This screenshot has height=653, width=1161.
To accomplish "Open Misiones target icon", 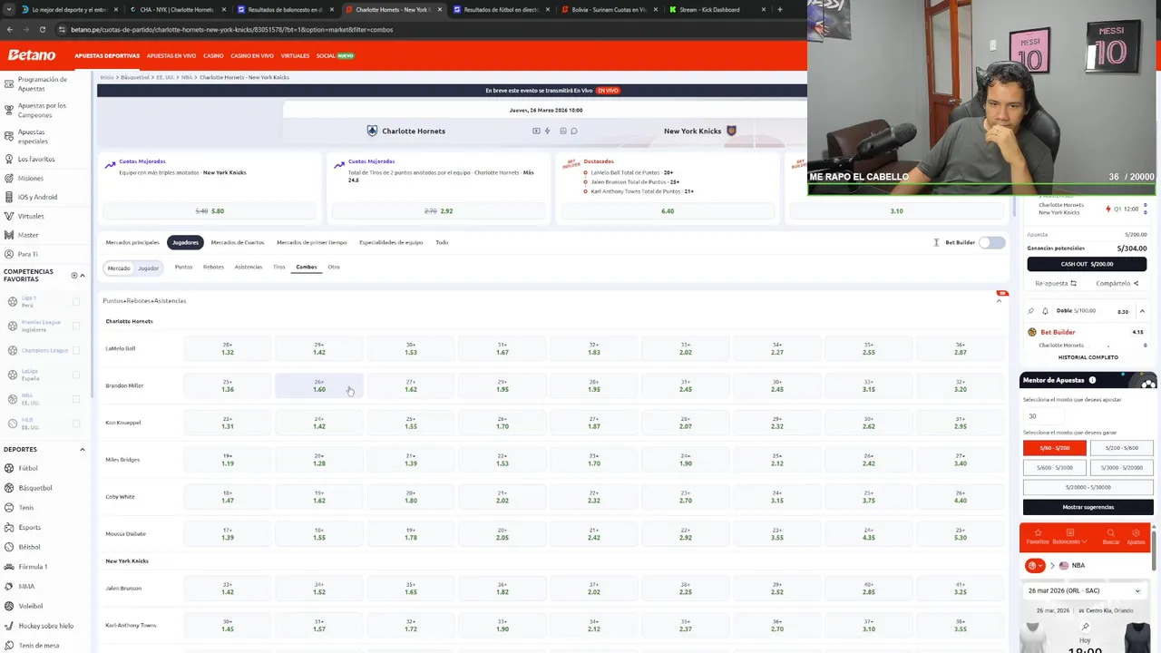I will [9, 178].
